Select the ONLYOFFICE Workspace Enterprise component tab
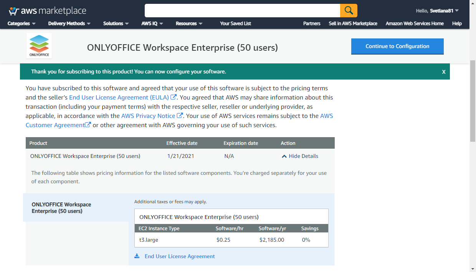Image resolution: width=476 pixels, height=272 pixels. click(76, 208)
